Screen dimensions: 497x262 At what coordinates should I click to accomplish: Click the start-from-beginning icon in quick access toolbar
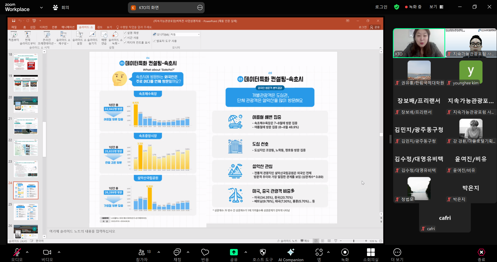pyautogui.click(x=34, y=21)
